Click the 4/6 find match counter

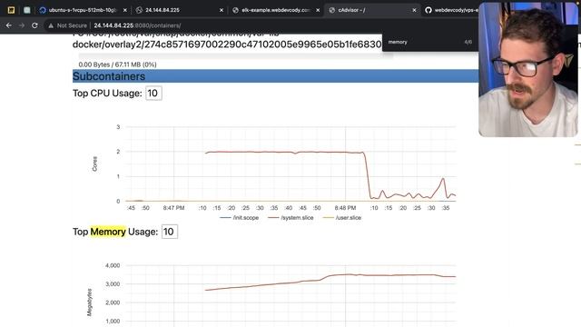pos(468,42)
